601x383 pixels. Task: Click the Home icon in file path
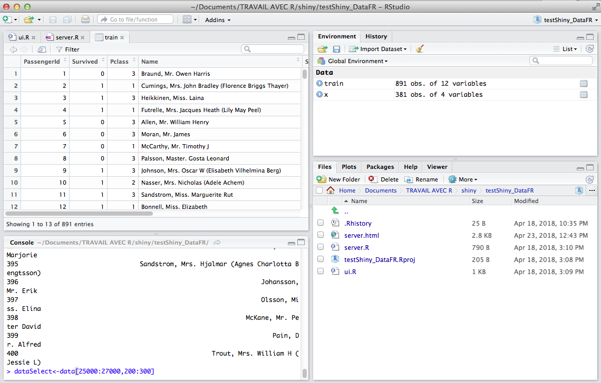click(331, 190)
